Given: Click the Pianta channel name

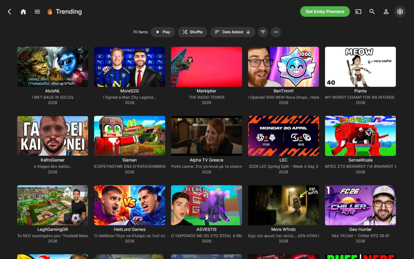Looking at the screenshot, I should pyautogui.click(x=361, y=91).
